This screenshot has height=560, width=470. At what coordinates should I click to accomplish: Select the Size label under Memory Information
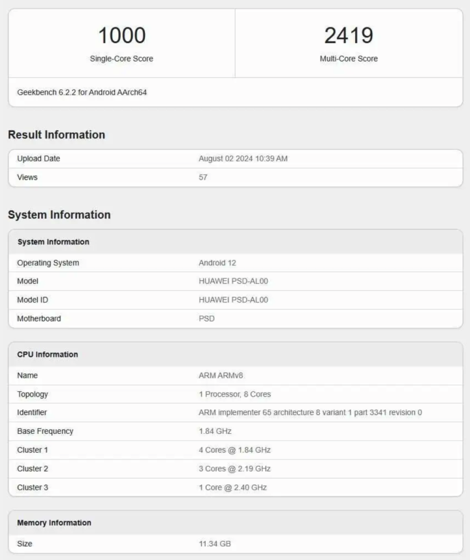click(x=25, y=544)
